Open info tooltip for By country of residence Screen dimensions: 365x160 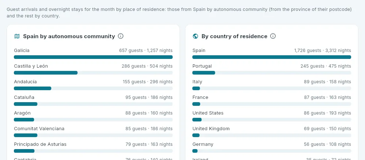tap(273, 36)
